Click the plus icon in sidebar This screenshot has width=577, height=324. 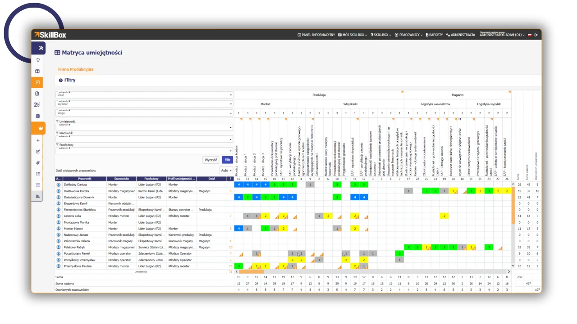pos(38,140)
